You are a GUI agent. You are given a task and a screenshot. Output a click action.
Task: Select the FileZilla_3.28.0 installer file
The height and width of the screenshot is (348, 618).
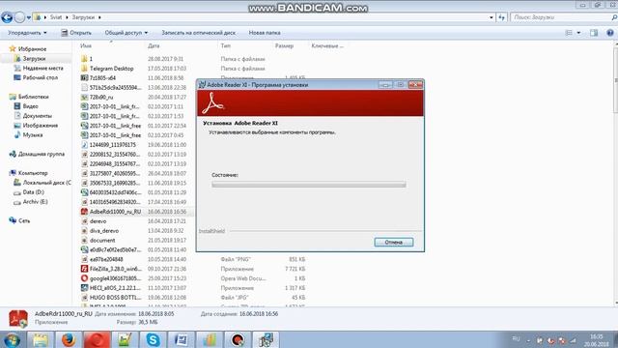click(111, 269)
